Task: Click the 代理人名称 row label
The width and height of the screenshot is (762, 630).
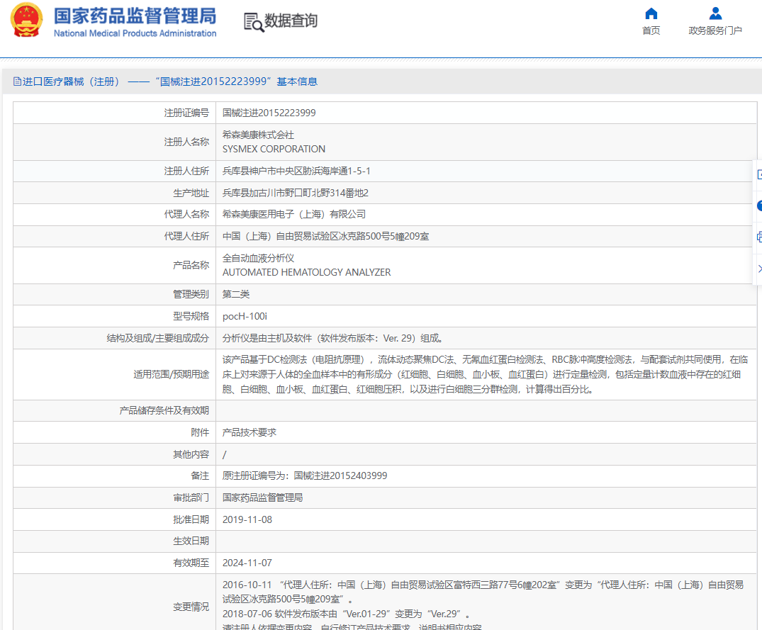Action: coord(186,214)
